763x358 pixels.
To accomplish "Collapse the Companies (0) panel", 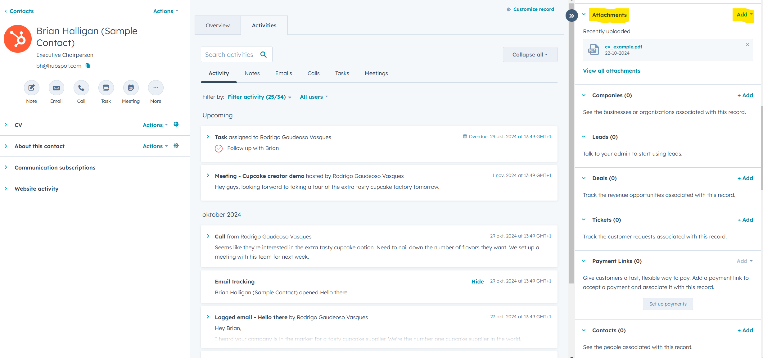I will (x=584, y=95).
